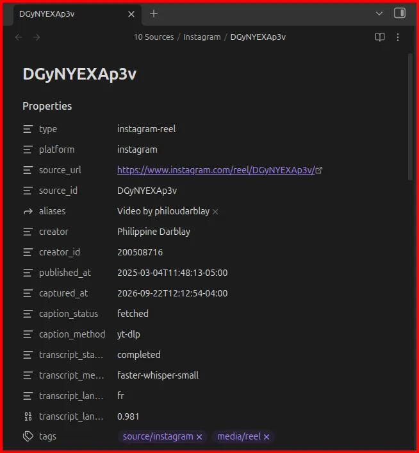Image resolution: width=419 pixels, height=453 pixels.
Task: Open the tab list dropdown chevron
Action: [x=379, y=13]
